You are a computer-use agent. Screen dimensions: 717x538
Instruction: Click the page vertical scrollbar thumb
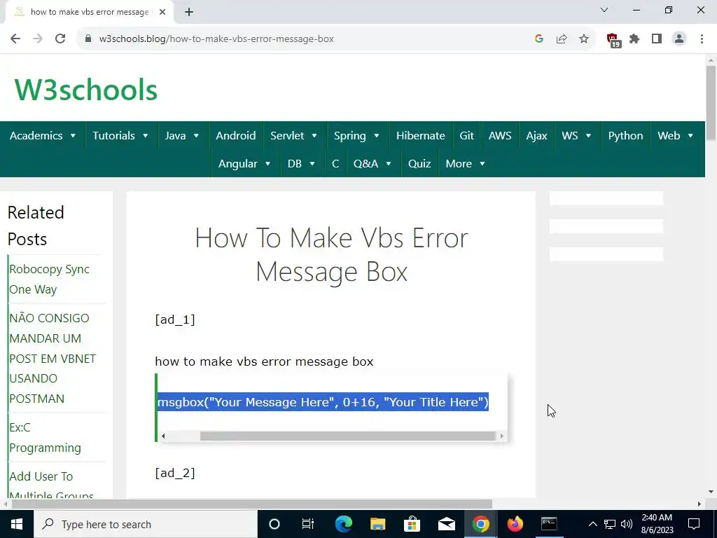pos(711,103)
